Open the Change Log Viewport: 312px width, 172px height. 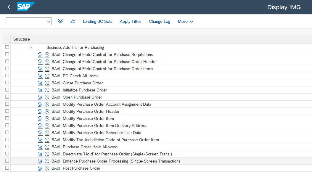click(160, 21)
